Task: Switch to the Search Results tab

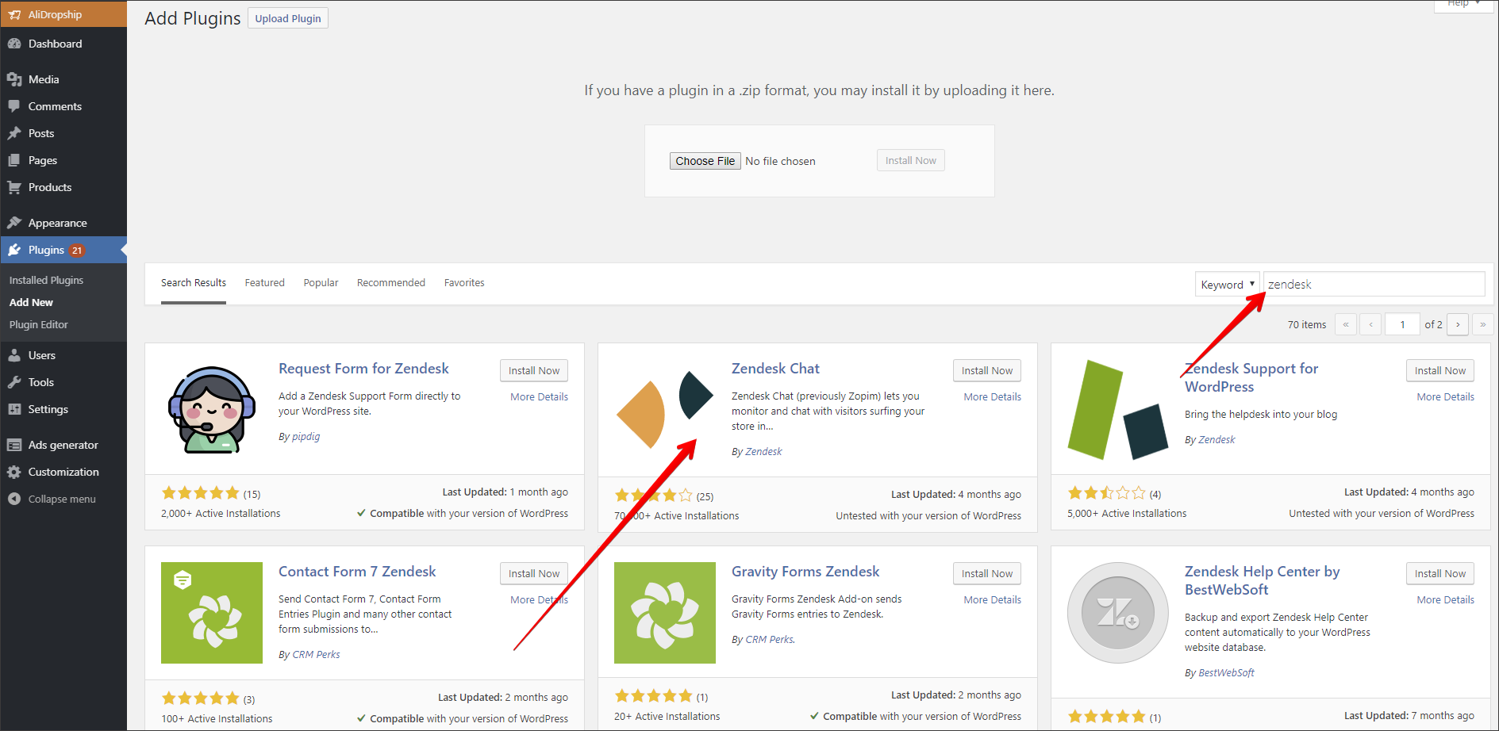Action: (194, 283)
